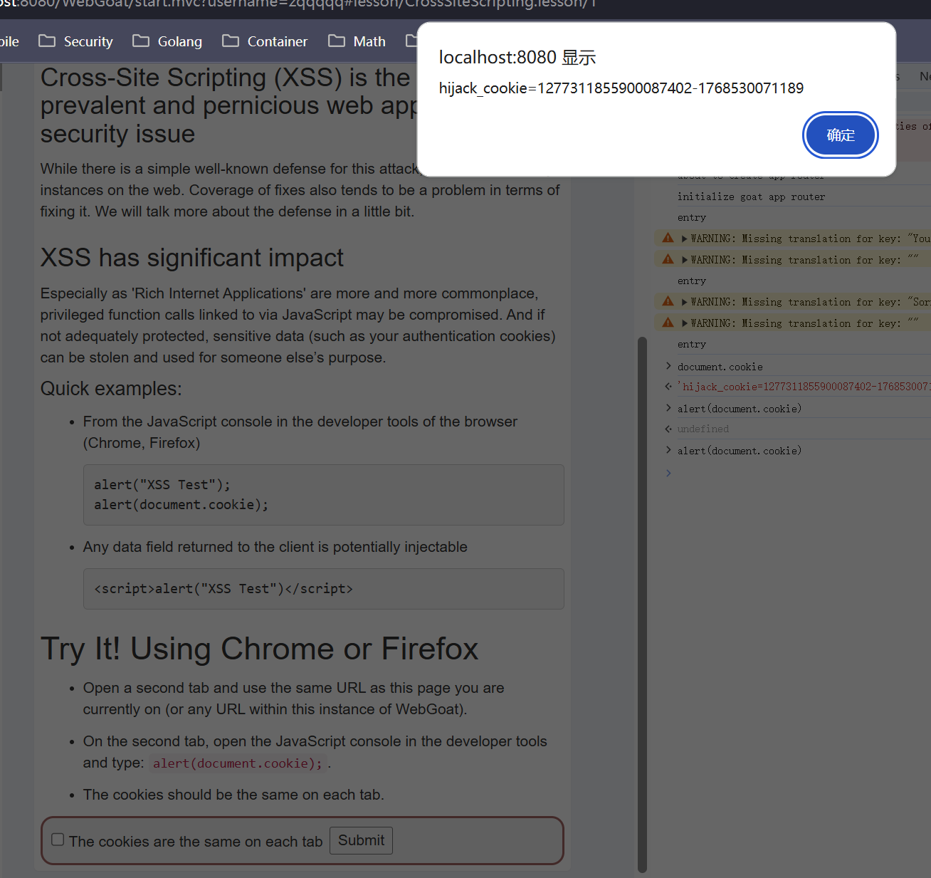Click the URL in the address bar

pyautogui.click(x=299, y=4)
